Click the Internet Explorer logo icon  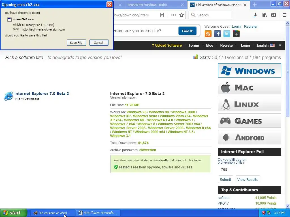9,96
